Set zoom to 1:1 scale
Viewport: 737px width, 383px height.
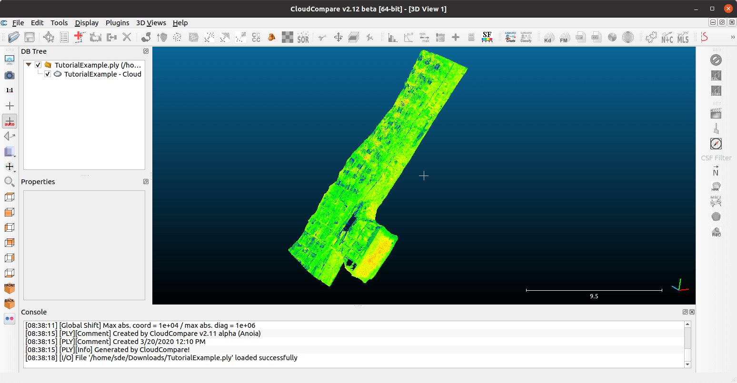(10, 90)
